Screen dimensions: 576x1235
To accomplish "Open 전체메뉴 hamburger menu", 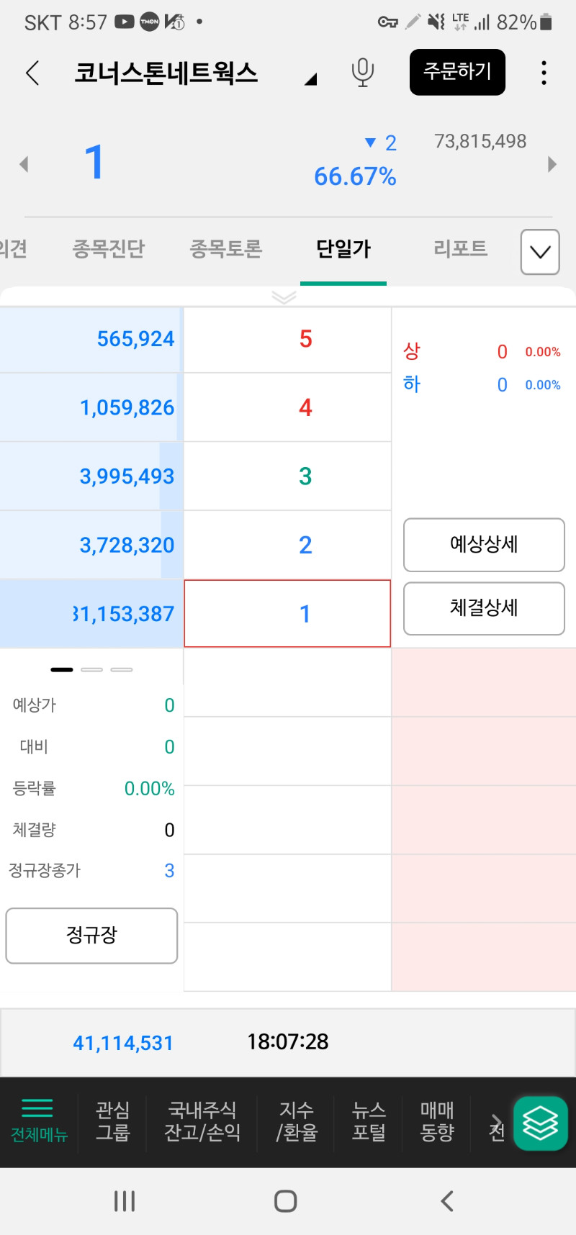I will coord(39,1121).
